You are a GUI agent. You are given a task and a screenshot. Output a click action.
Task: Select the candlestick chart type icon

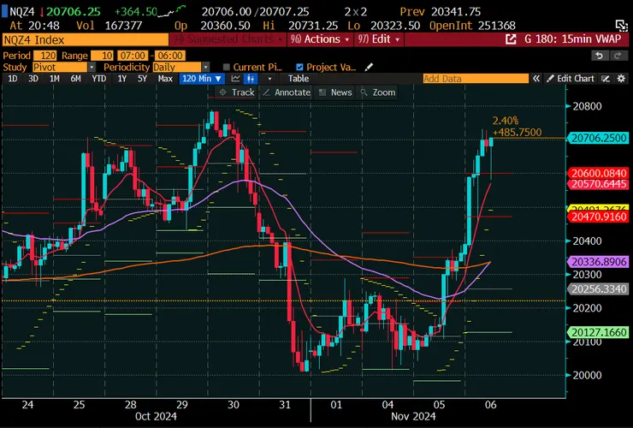(251, 79)
